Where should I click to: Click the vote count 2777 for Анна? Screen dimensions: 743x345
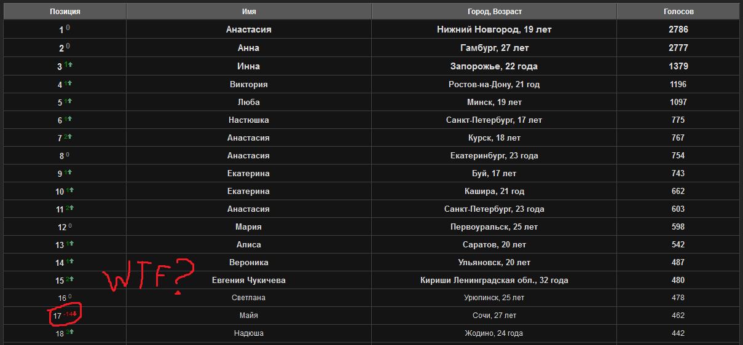tap(678, 47)
